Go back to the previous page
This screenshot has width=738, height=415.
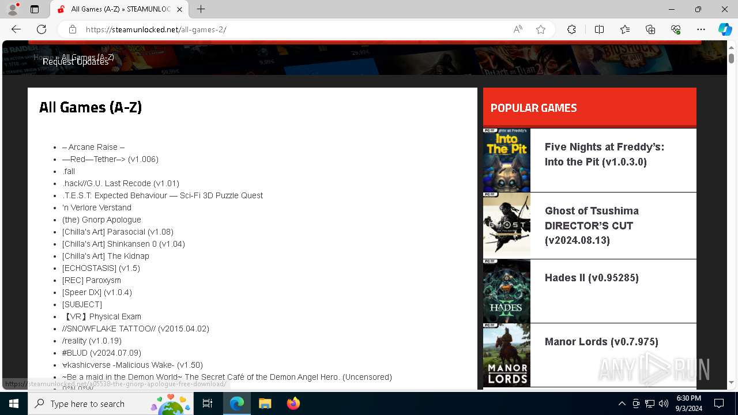click(x=16, y=29)
